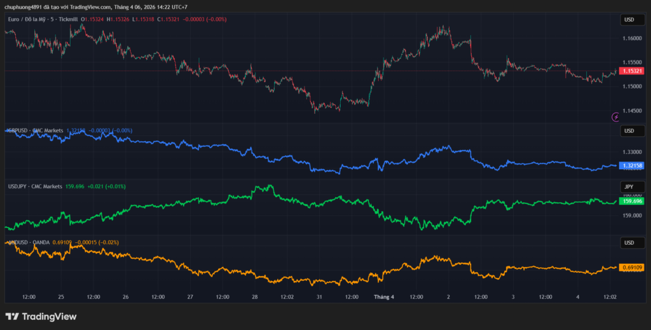Select the USDJPY · CMC Markets legend
651x330 pixels.
pos(35,186)
